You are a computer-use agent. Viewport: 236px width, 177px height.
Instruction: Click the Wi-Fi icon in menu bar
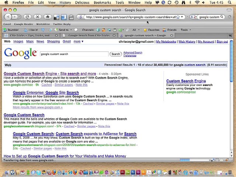coord(197,3)
